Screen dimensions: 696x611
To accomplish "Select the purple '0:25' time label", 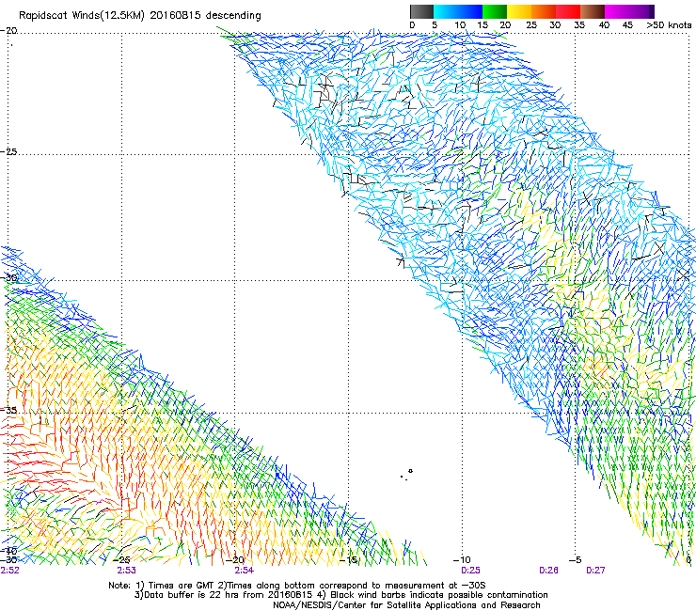I will click(x=470, y=571).
